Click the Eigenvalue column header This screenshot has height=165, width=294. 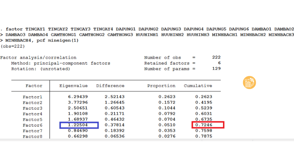(x=73, y=86)
